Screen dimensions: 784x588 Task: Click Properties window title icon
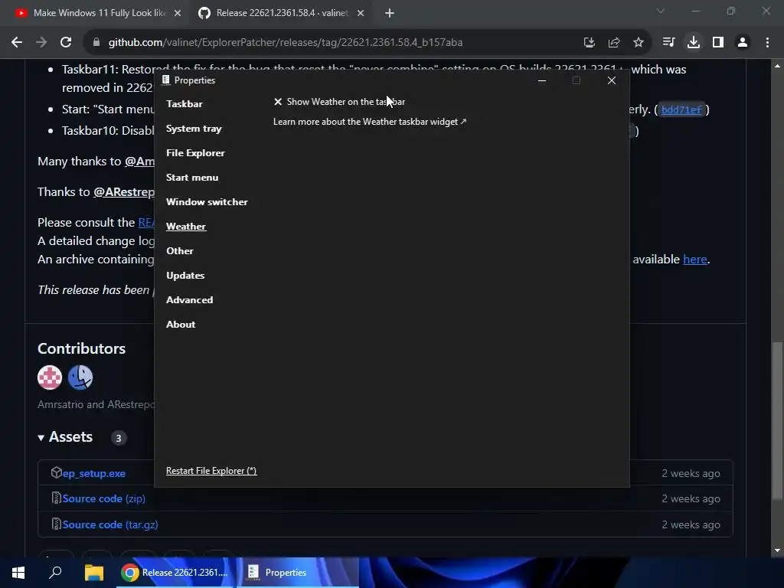(x=166, y=80)
